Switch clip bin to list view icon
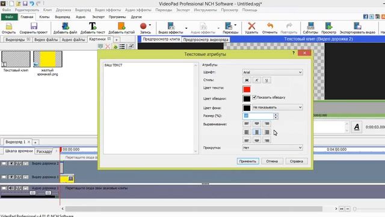Image resolution: width=385 pixels, height=217 pixels. pyautogui.click(x=122, y=46)
